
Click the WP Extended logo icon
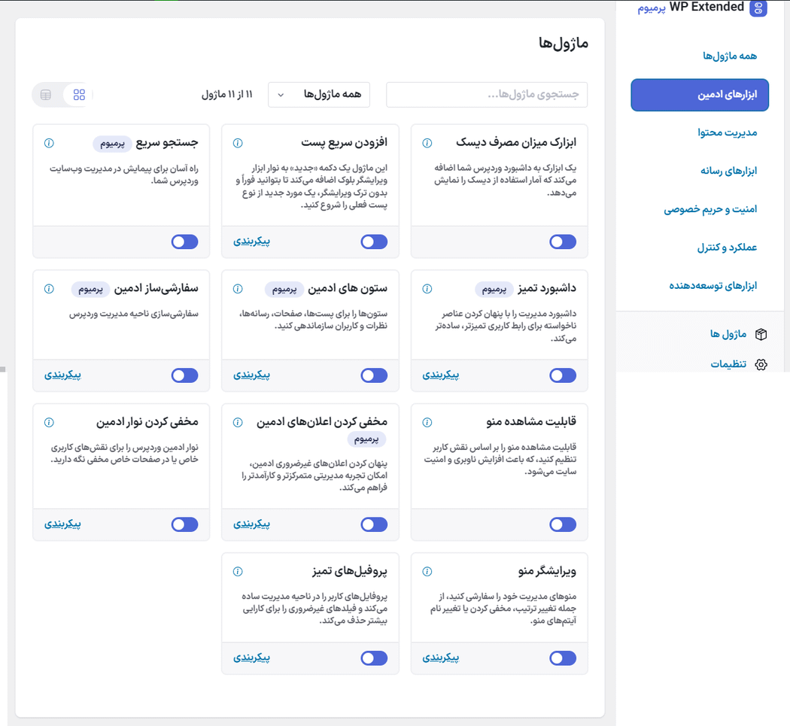coord(758,8)
